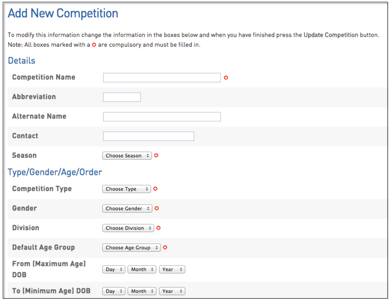Click the Contact input field
The image size is (392, 301).
[x=148, y=136]
